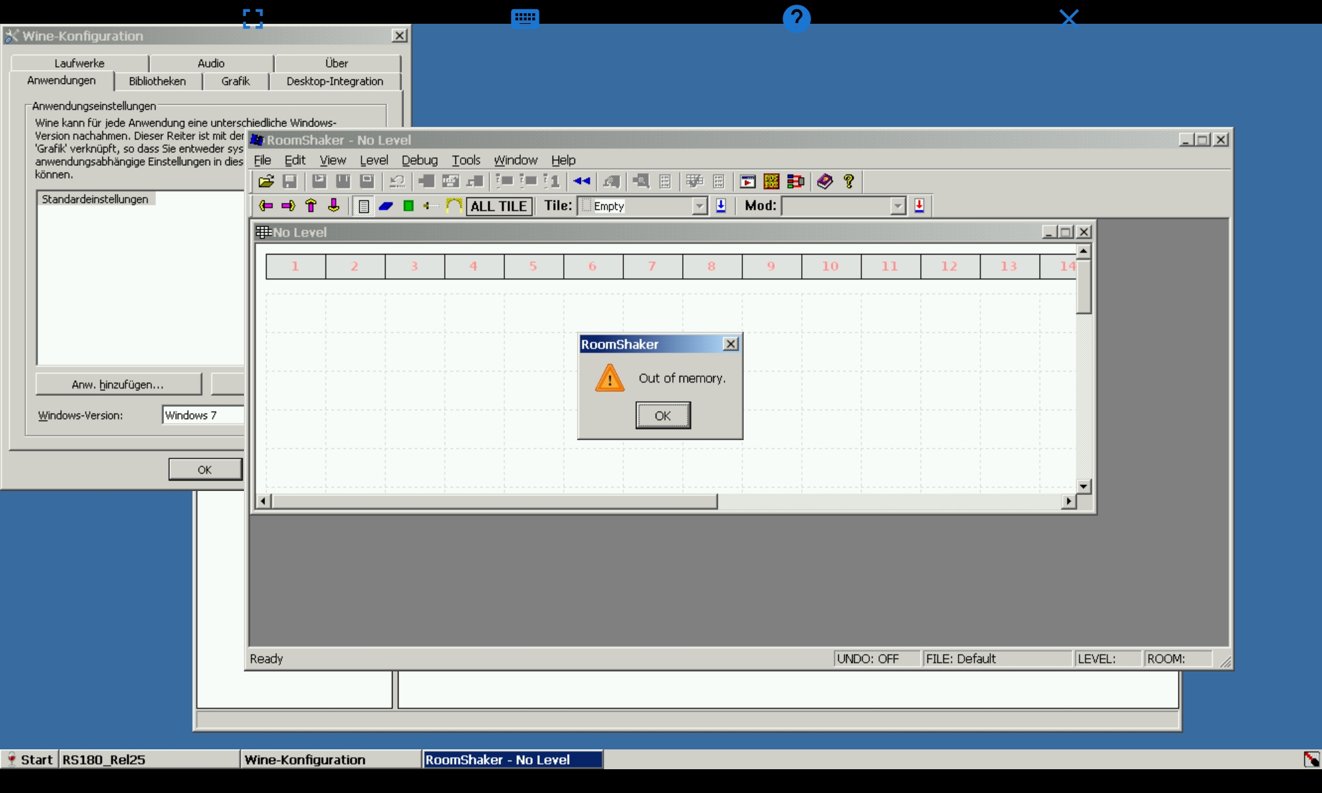1322x793 pixels.
Task: Click the yellow up arrow room navigation icon
Action: click(x=311, y=206)
